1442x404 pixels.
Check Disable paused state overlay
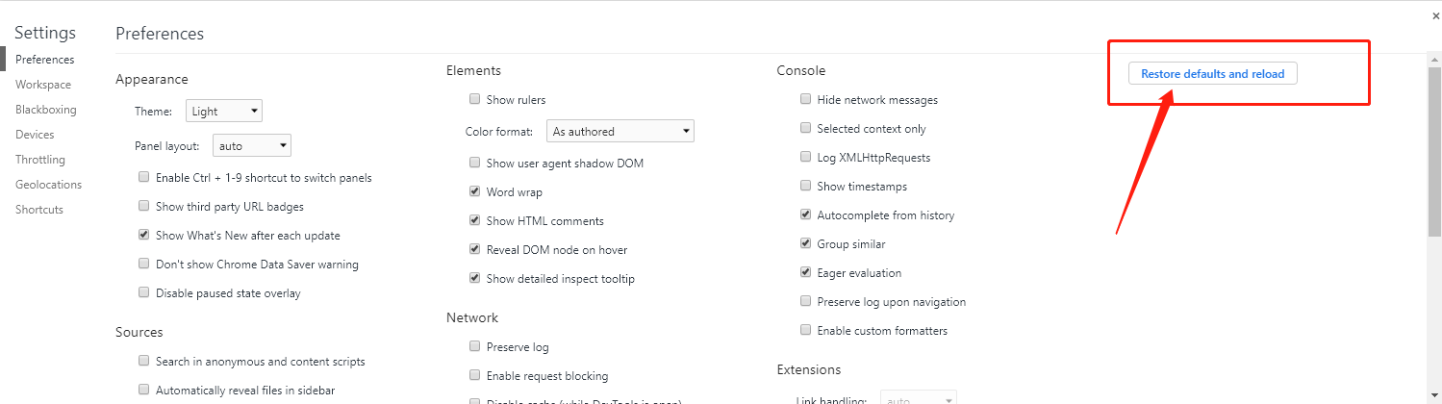(144, 292)
